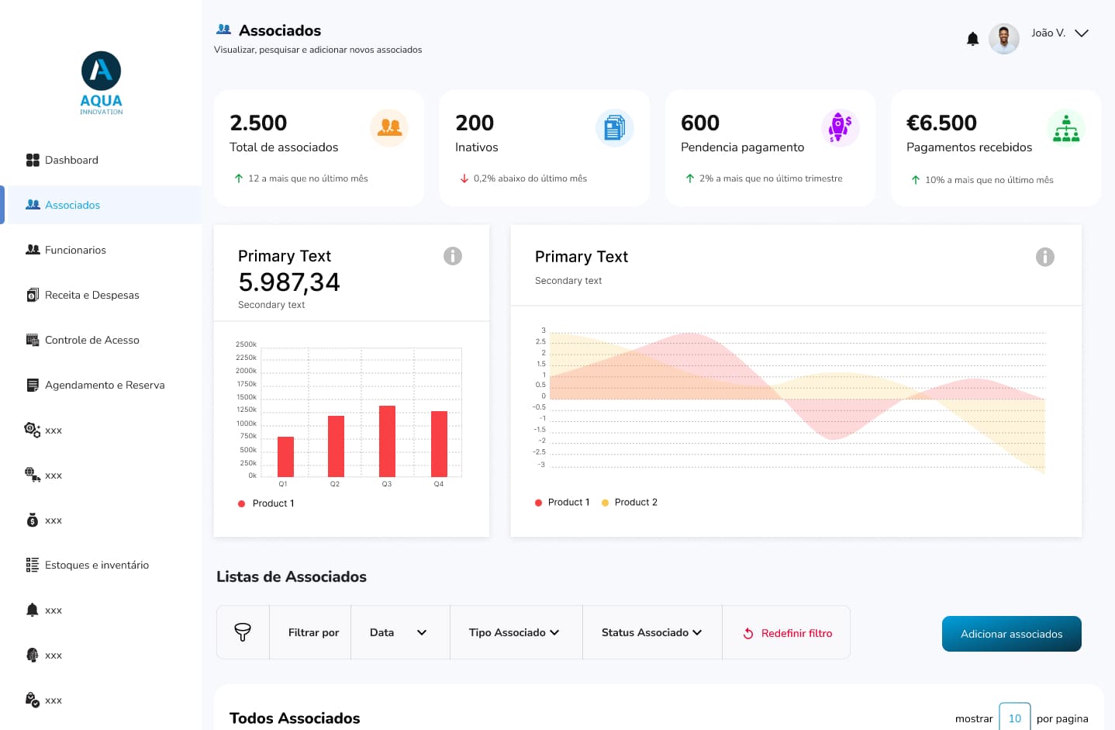Image resolution: width=1115 pixels, height=730 pixels.
Task: Open the João V. user menu
Action: (1059, 33)
